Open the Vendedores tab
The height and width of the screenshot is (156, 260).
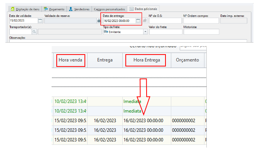pyautogui.click(x=79, y=9)
